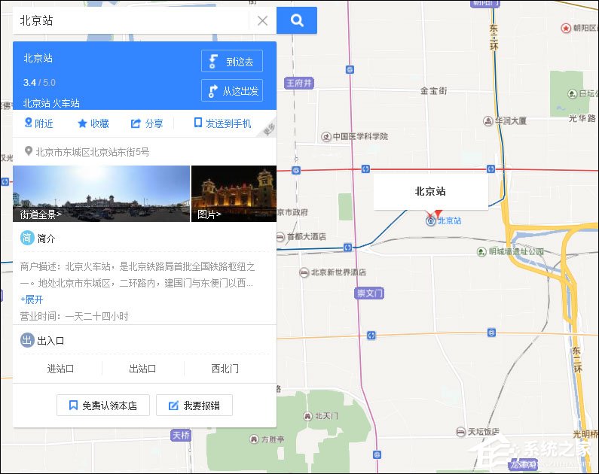The width and height of the screenshot is (599, 474).
Task: Click the 明城墙遗址公园 park POI
Action: coord(510,251)
